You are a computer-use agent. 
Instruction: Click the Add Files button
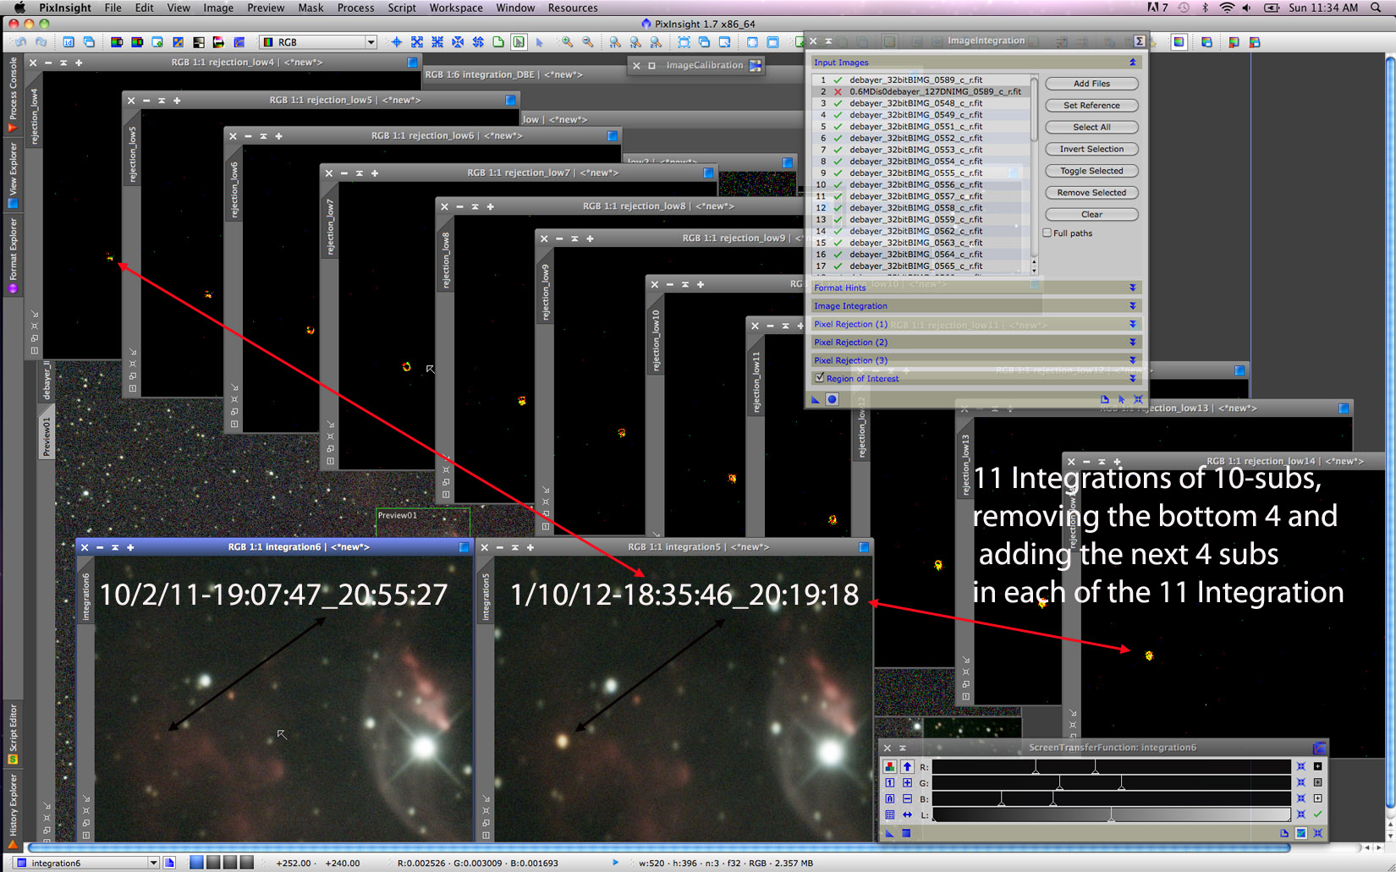[x=1091, y=84]
